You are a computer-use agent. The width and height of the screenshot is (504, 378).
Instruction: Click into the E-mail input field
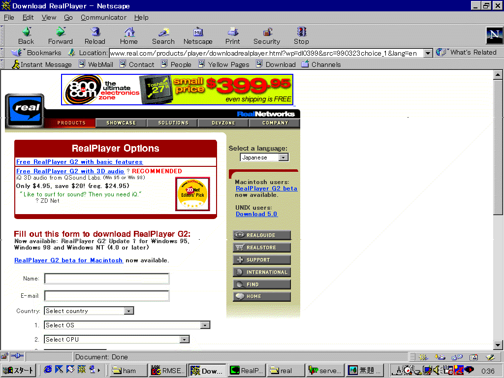coord(107,296)
